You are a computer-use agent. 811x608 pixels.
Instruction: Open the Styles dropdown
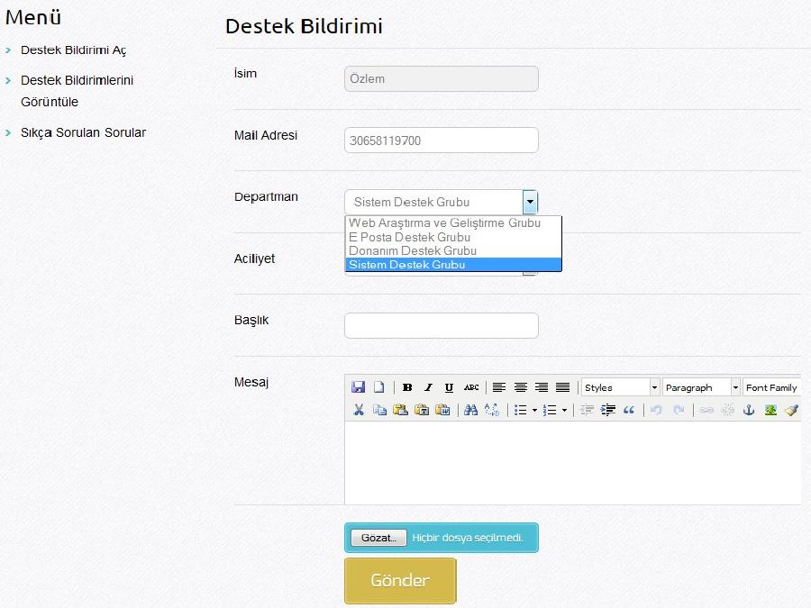click(x=620, y=387)
